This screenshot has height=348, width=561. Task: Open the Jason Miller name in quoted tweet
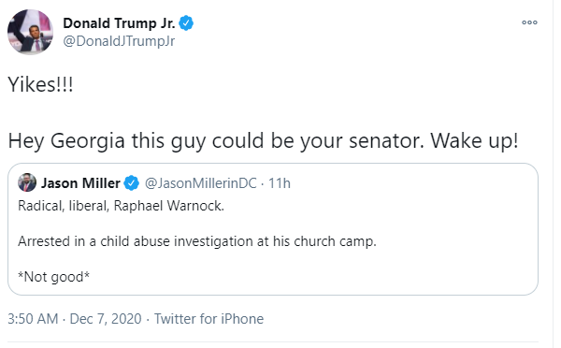coord(80,183)
